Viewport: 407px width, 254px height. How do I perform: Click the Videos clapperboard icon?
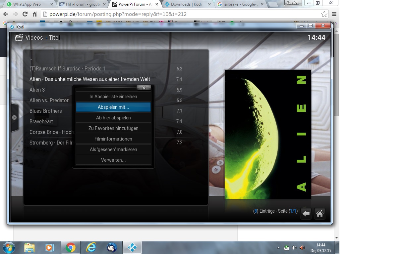19,37
